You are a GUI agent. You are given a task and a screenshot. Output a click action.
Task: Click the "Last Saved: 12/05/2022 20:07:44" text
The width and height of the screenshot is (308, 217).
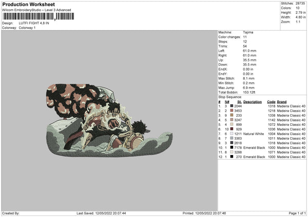tap(101, 213)
